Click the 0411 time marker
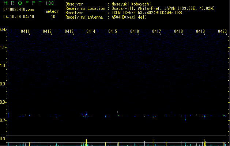The height and width of the screenshot is (146, 230). coord(25,31)
